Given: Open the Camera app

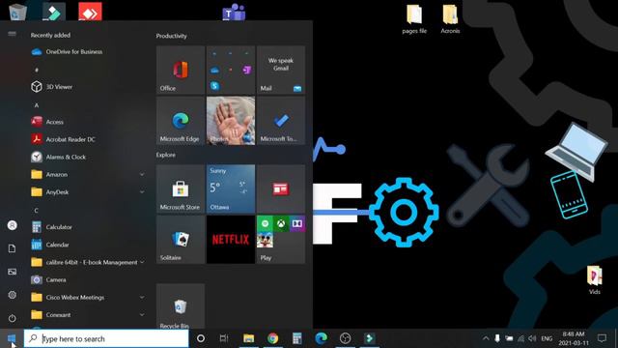Looking at the screenshot, I should [x=88, y=279].
